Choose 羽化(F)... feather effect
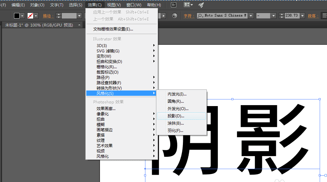 (x=175, y=131)
